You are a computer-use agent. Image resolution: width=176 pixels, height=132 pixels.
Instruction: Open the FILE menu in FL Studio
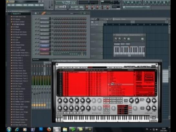click(9, 5)
